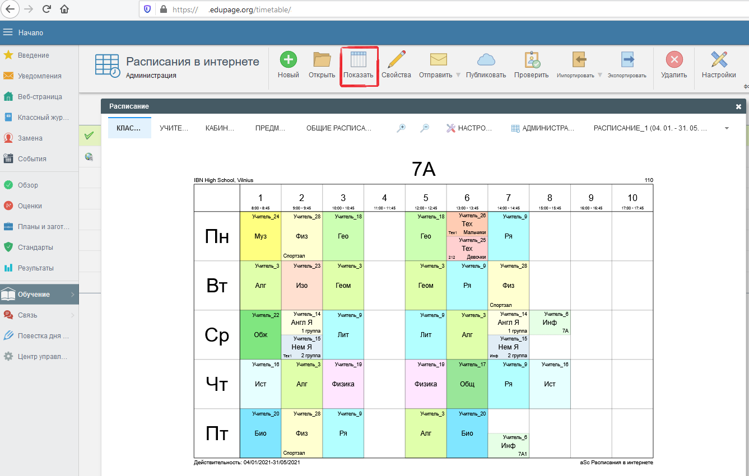Image resolution: width=749 pixels, height=476 pixels.
Task: Switch to the ПРЕДМ... tab
Action: (271, 128)
